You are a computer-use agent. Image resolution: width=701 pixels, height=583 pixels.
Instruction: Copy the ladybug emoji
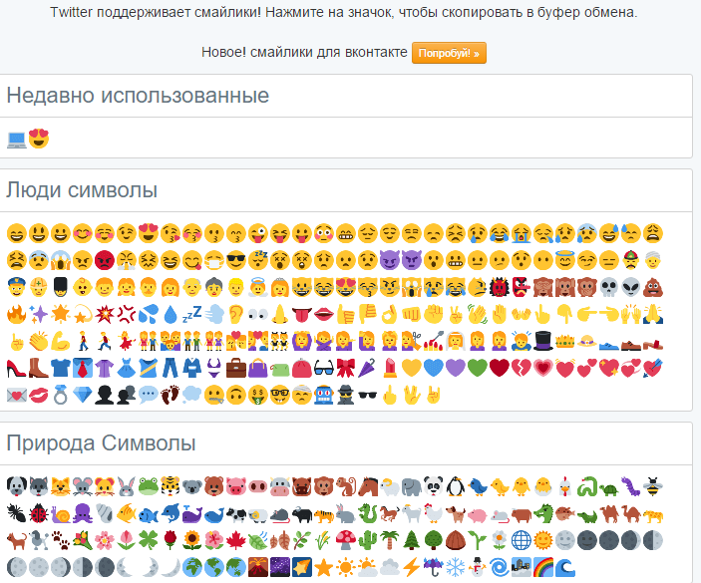pos(39,514)
